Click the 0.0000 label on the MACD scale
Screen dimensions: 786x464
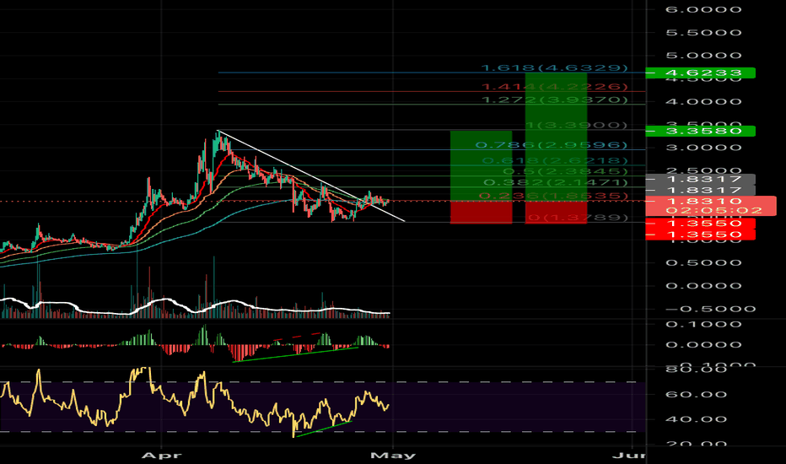pos(703,344)
